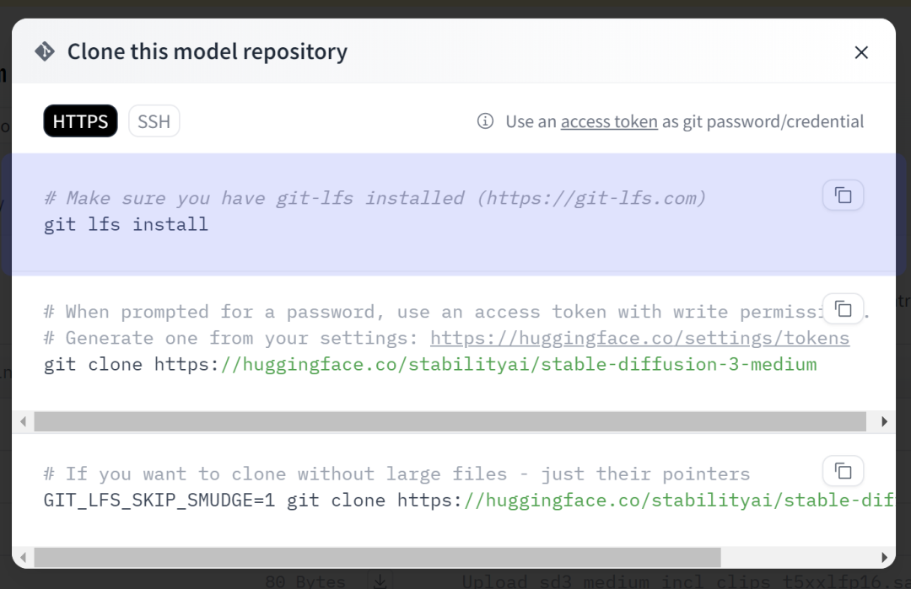Click the git clone block scrollbar thumb
The height and width of the screenshot is (589, 911).
click(x=450, y=421)
